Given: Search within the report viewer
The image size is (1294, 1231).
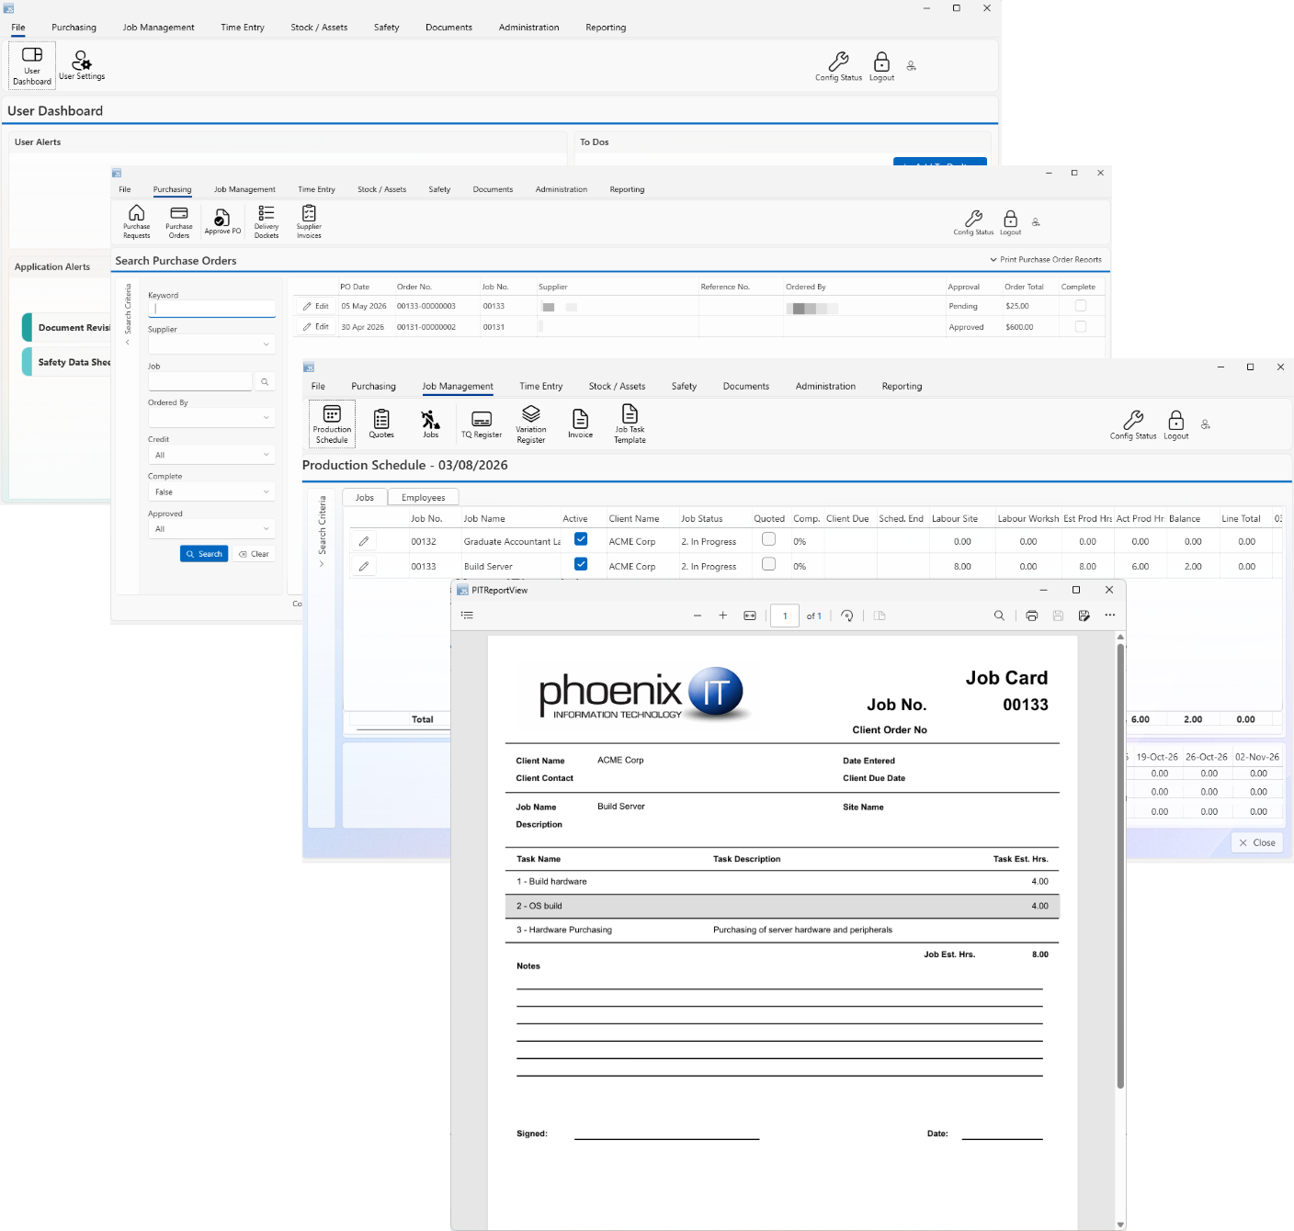Looking at the screenshot, I should [999, 615].
